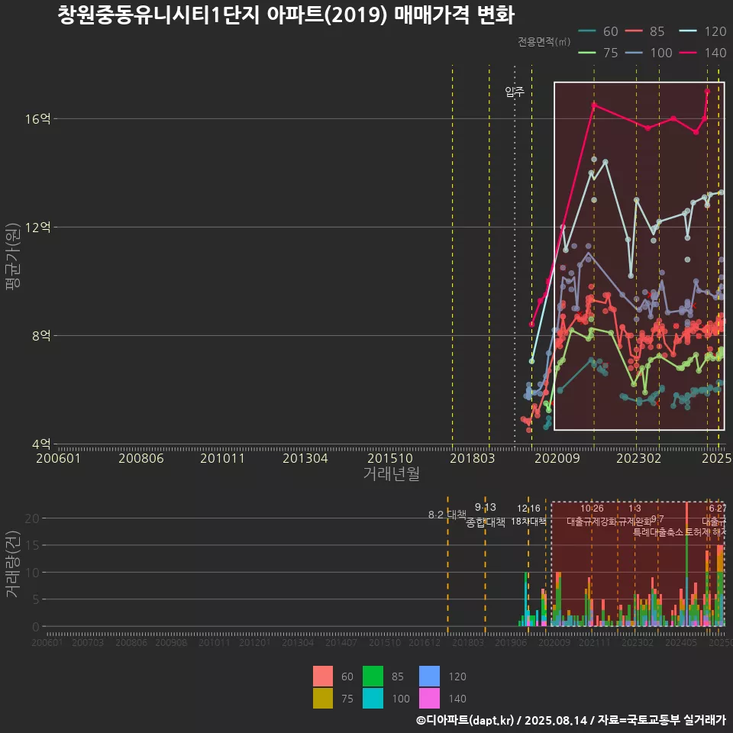Select the olive 75 square in the bottom legend

[323, 698]
